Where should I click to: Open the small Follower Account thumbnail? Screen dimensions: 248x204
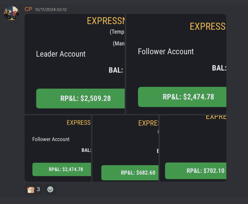(58, 148)
